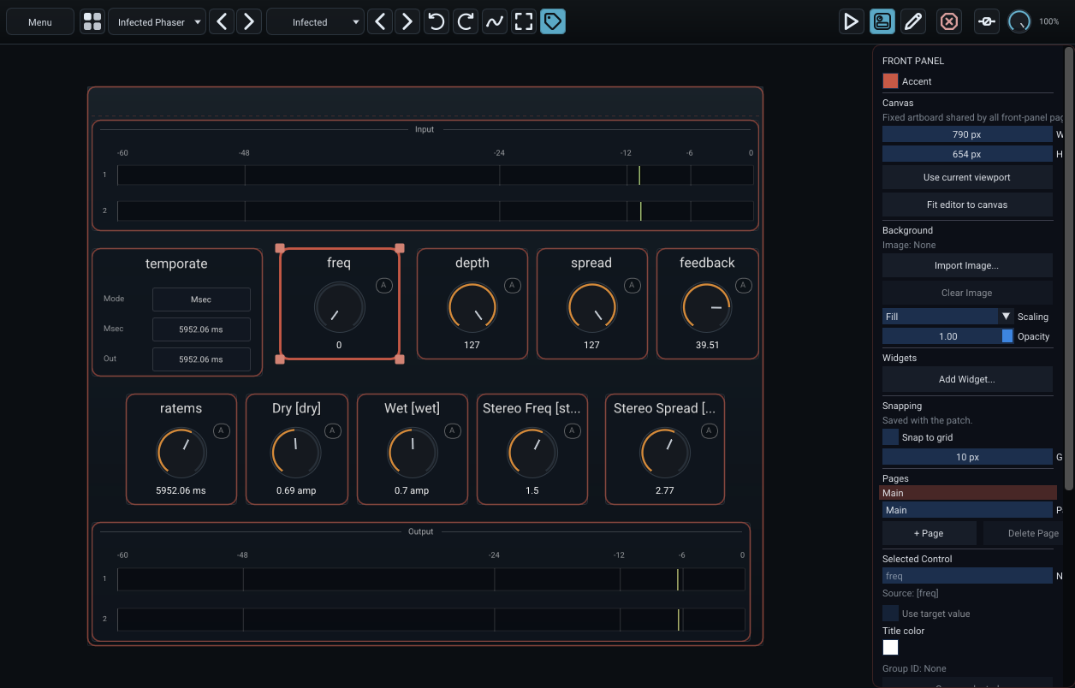Open the Infected preset dropdown
The width and height of the screenshot is (1075, 688).
tap(316, 22)
